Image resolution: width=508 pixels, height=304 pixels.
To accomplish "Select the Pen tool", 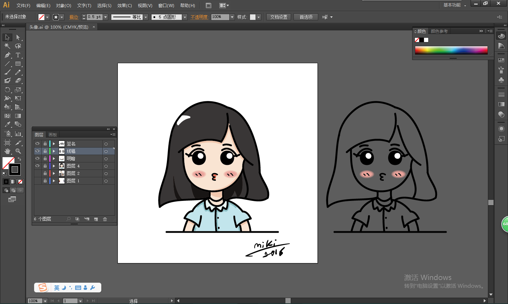I will [x=7, y=55].
